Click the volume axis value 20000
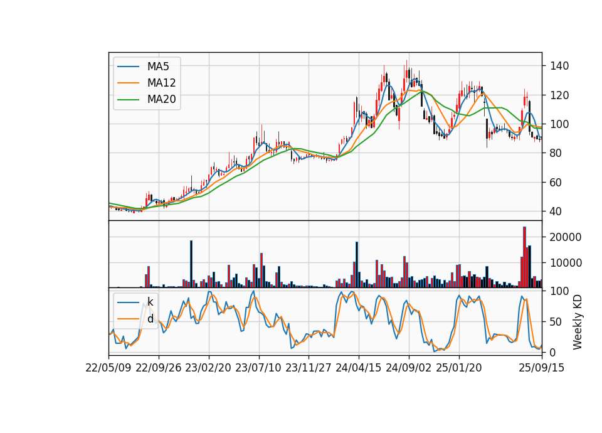Screen dimensions: 602x433 coord(566,237)
